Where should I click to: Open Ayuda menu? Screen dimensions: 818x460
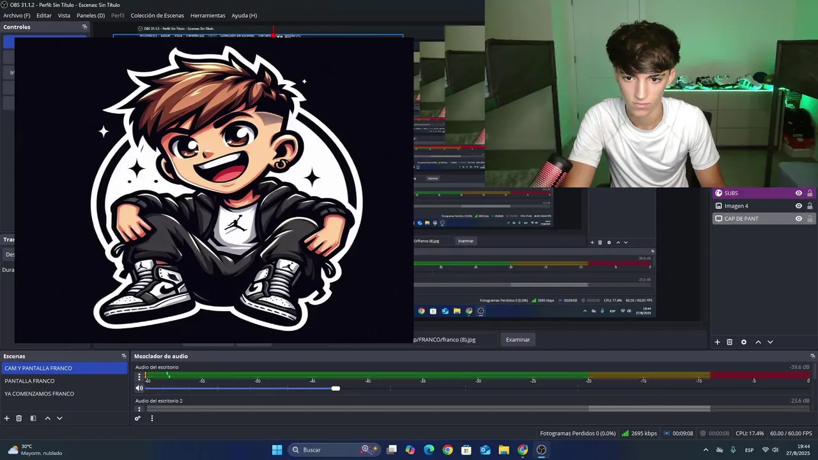point(244,15)
